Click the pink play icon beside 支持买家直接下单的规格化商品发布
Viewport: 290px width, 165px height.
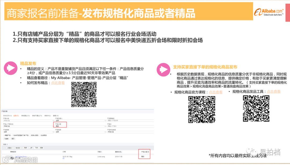pos(163,70)
